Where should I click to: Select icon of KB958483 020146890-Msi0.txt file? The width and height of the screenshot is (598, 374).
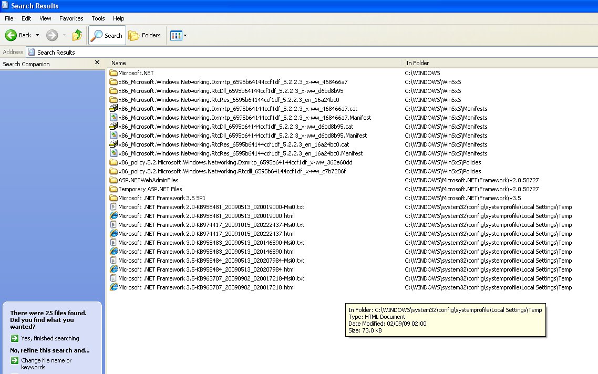[x=114, y=243]
